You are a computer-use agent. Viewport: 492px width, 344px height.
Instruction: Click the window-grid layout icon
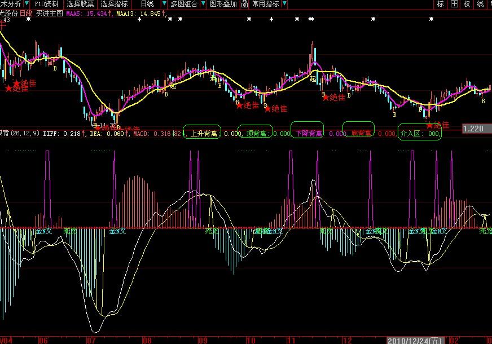pos(454,4)
